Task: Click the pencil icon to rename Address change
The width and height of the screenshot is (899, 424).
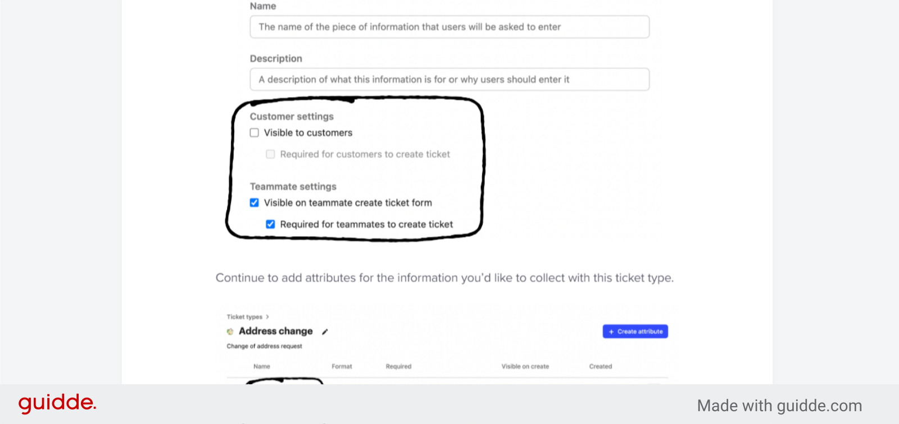Action: pyautogui.click(x=325, y=331)
